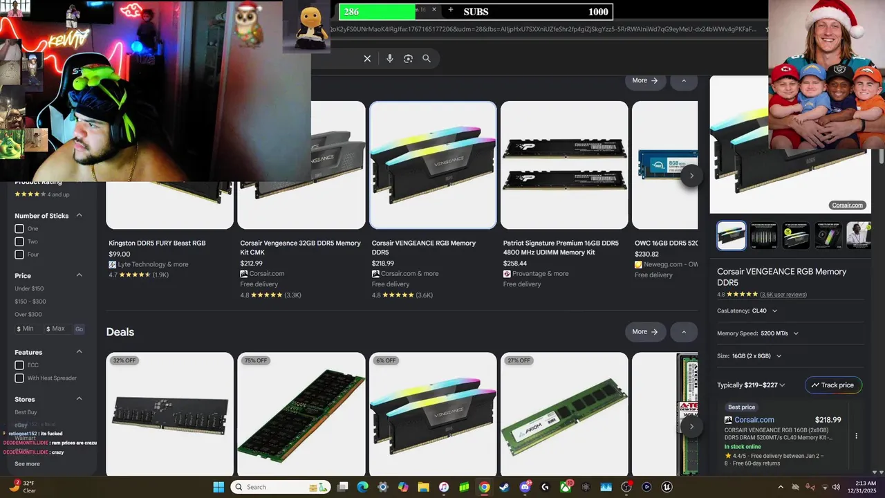Submit search with the magnifier icon
Viewport: 885px width, 498px height.
pyautogui.click(x=427, y=59)
